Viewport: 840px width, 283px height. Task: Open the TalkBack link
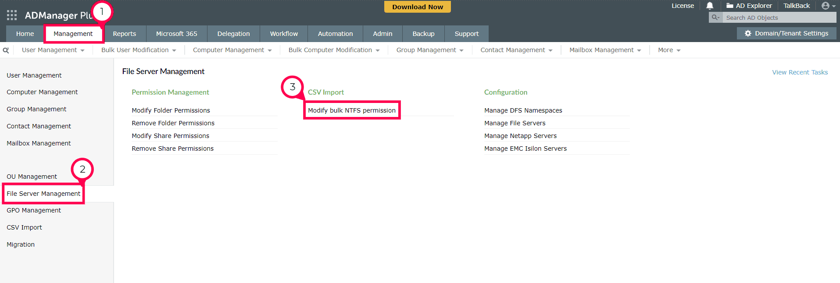[x=797, y=6]
